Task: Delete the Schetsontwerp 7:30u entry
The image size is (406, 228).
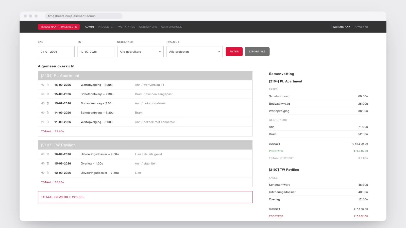Action: (x=47, y=94)
